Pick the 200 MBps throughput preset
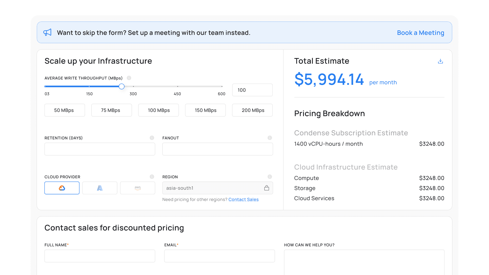 252,110
